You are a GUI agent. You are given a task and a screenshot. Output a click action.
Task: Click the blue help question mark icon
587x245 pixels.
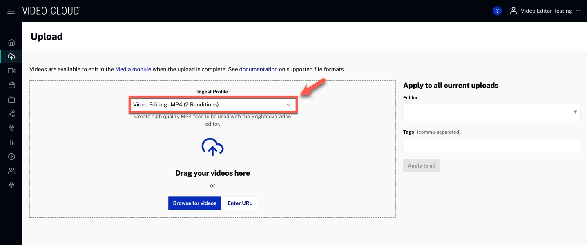pos(497,11)
